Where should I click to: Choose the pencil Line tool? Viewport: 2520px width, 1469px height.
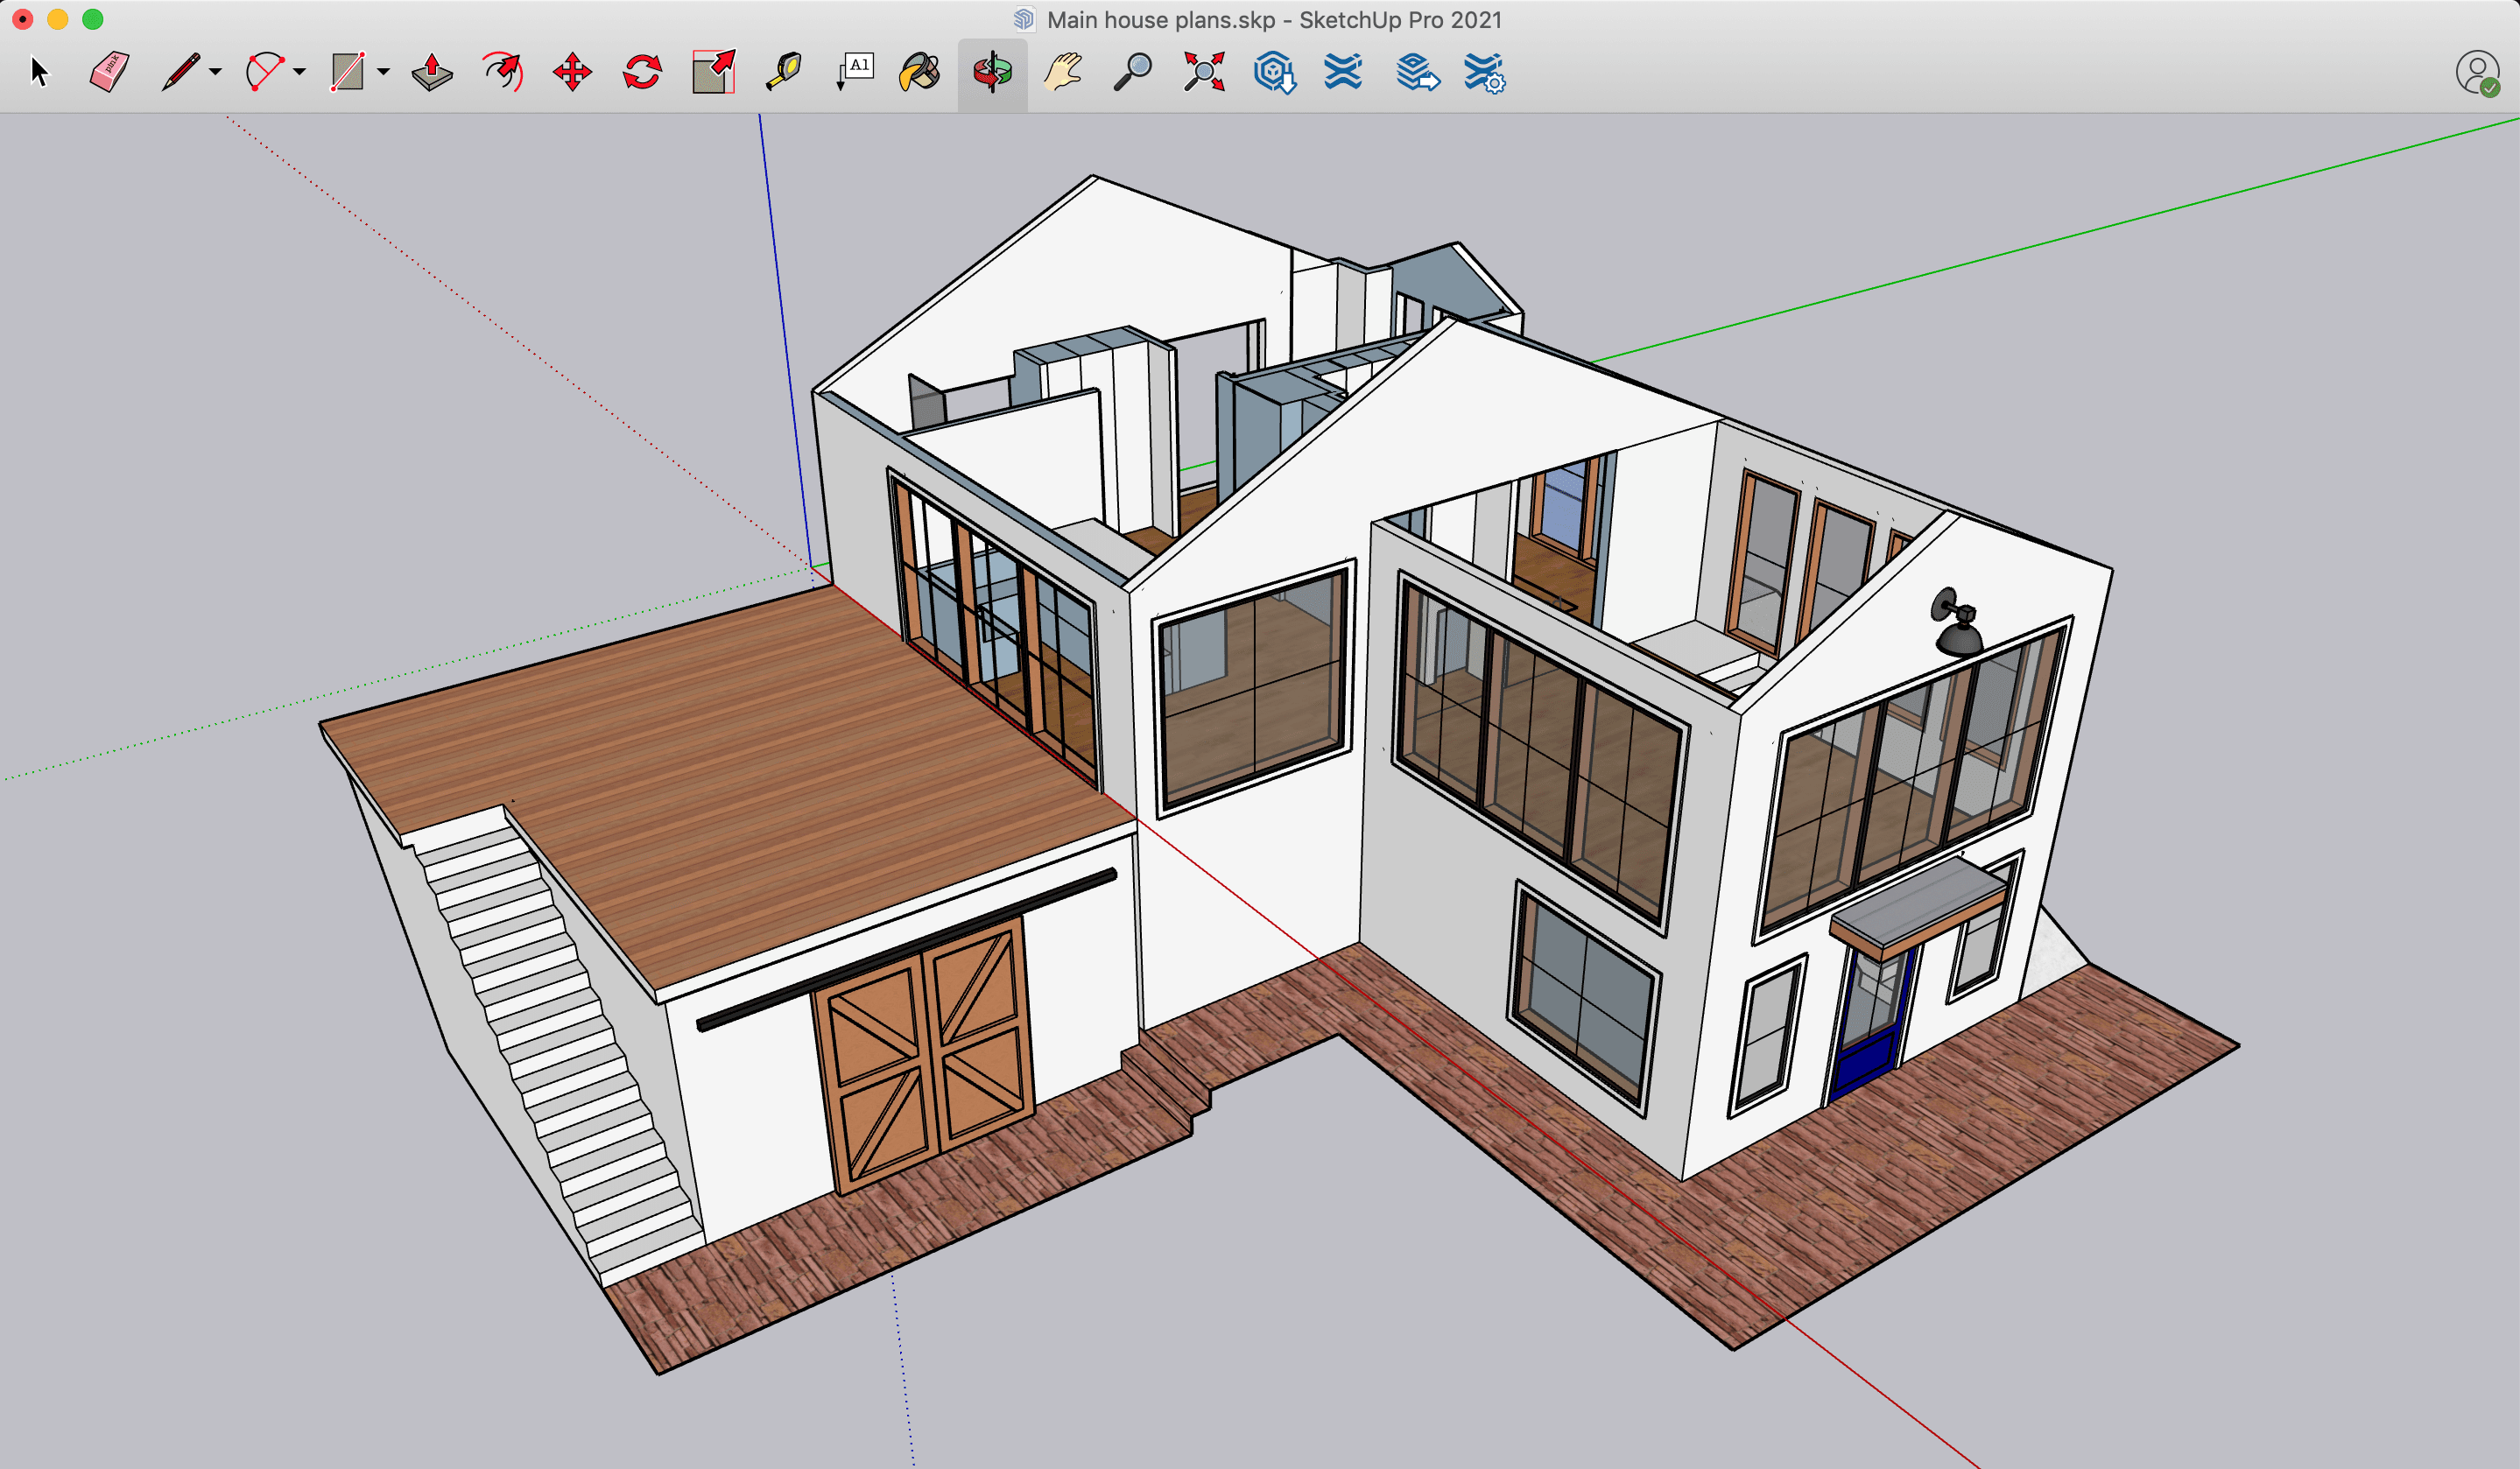click(x=180, y=72)
